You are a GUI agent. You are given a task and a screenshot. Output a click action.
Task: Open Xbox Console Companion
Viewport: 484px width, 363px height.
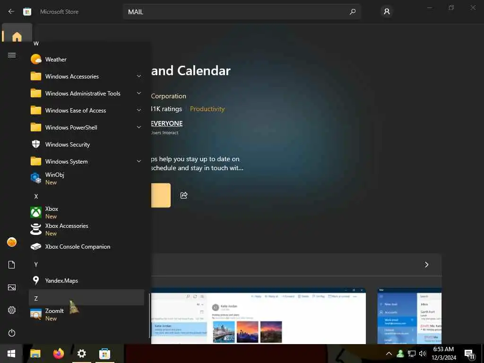coord(86,246)
